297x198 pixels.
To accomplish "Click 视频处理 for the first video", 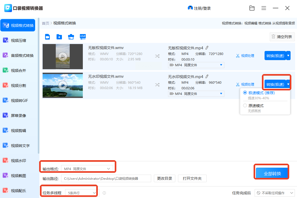I will [245, 56].
